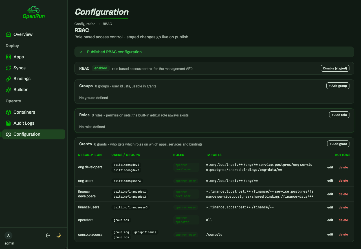Click the Add role button
Screen dimensions: 361x249
point(339,115)
